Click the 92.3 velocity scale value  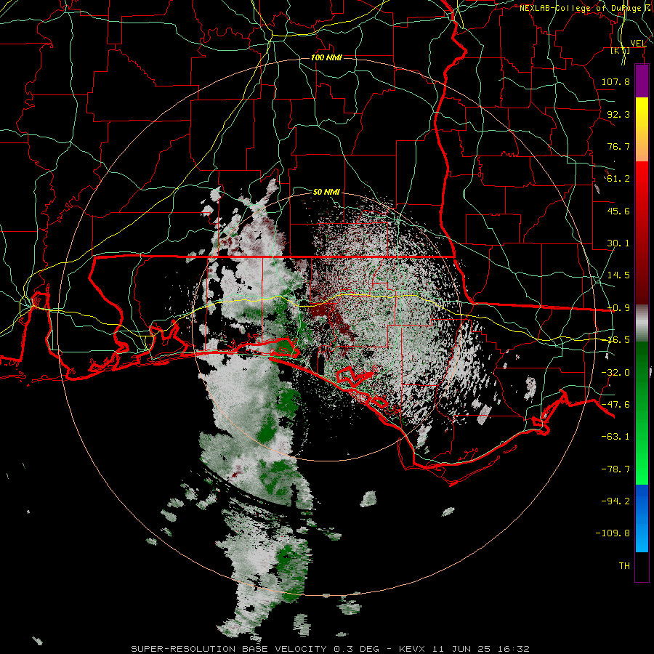point(618,114)
